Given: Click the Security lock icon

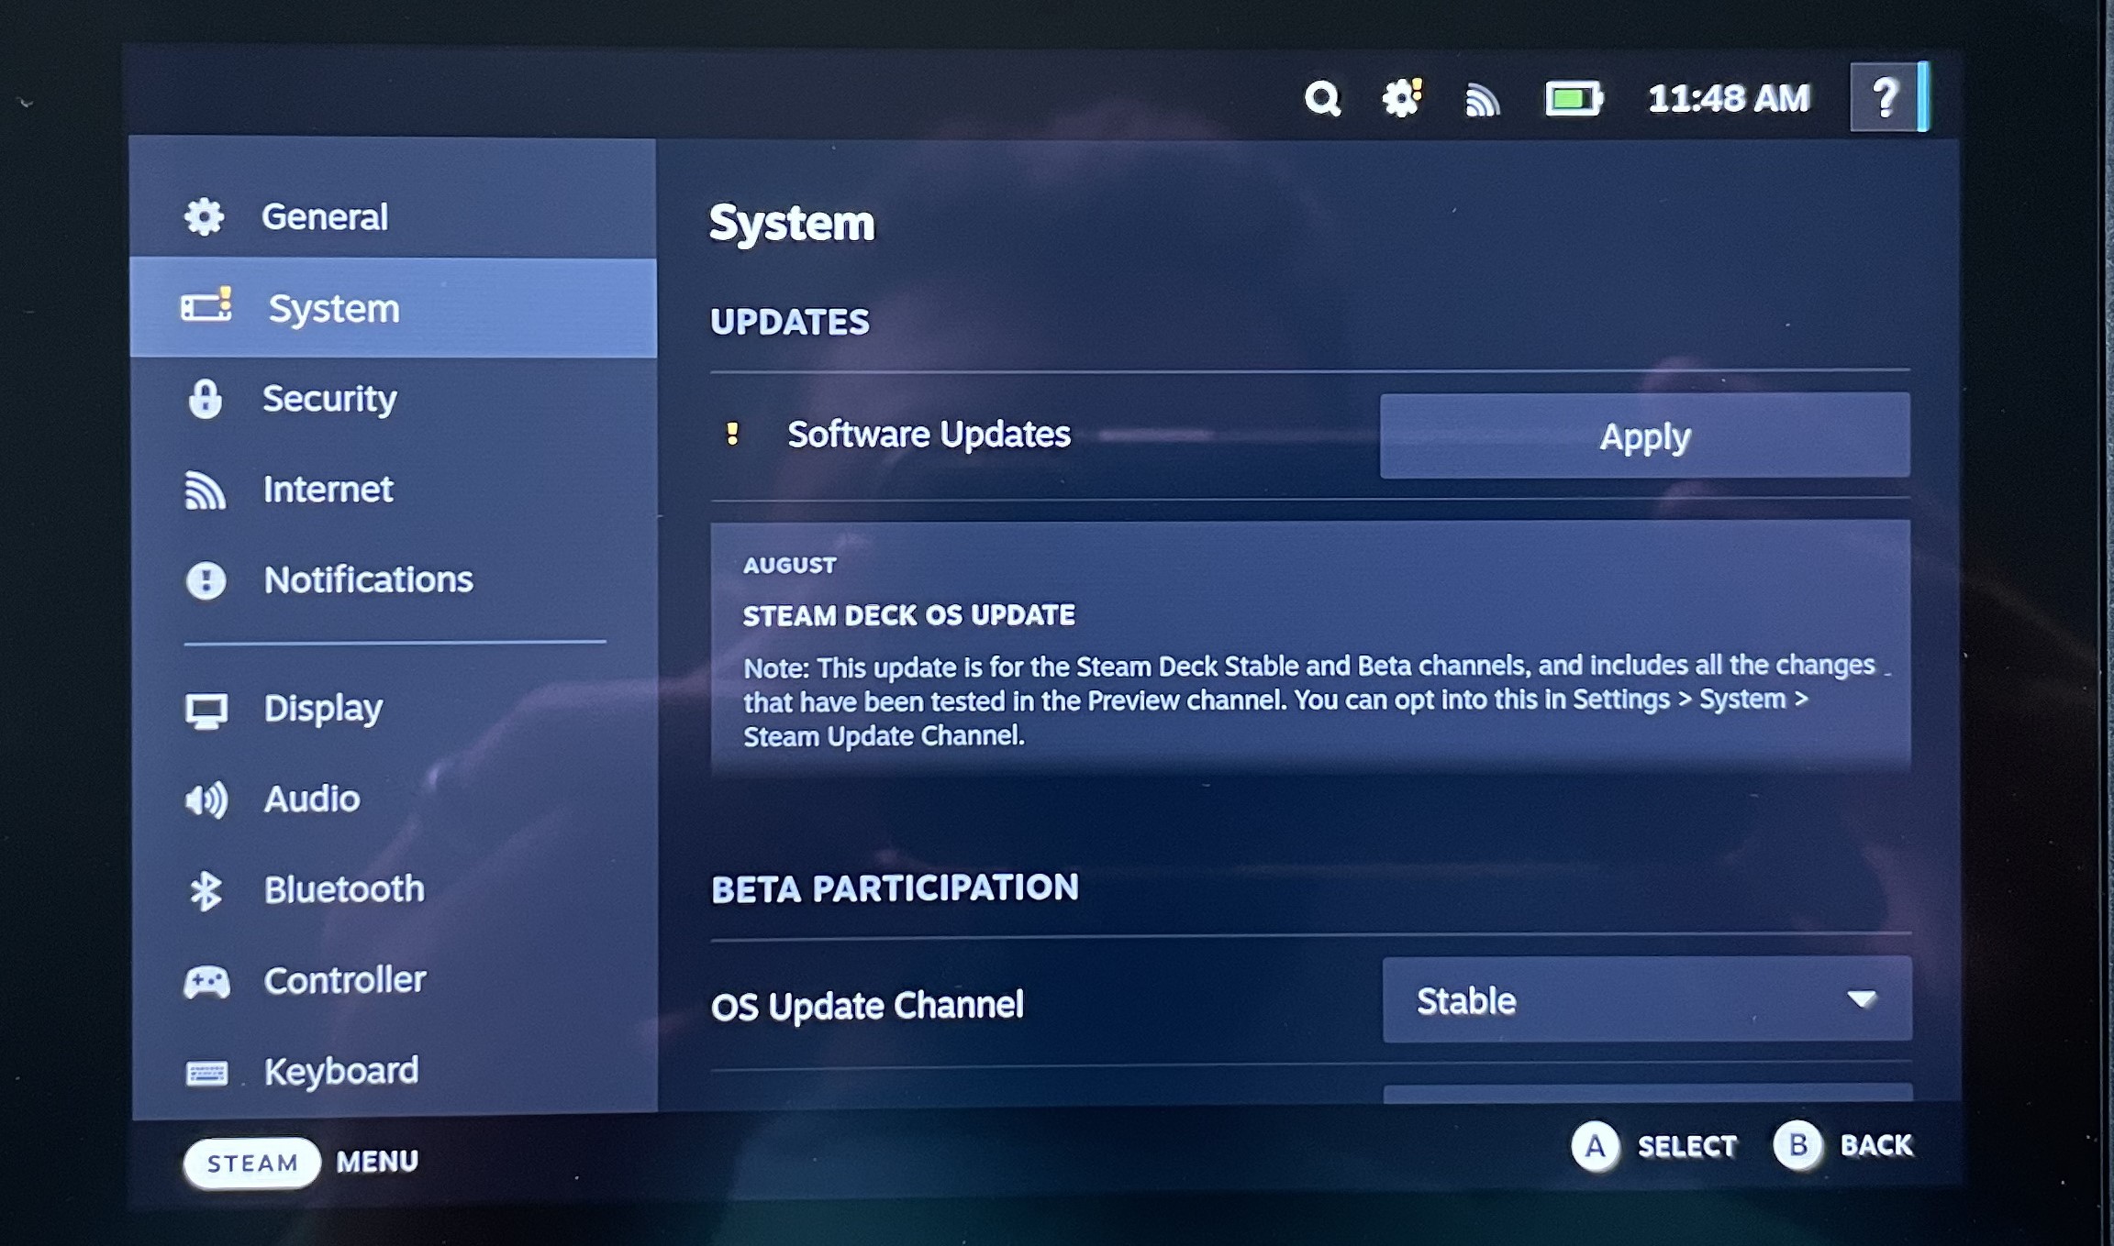Looking at the screenshot, I should click(205, 400).
